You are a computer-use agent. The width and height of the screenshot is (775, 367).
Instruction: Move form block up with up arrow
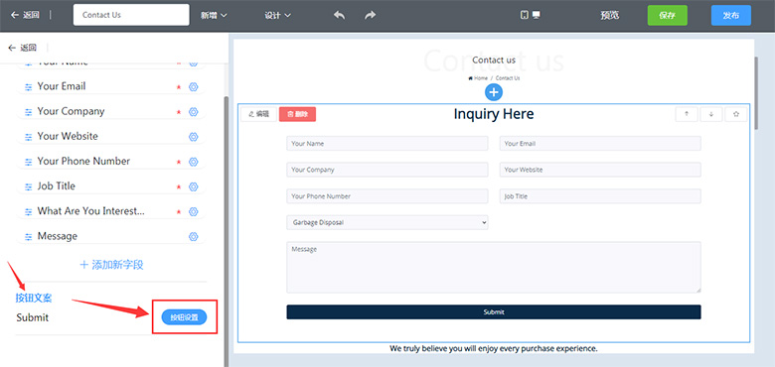pos(686,114)
